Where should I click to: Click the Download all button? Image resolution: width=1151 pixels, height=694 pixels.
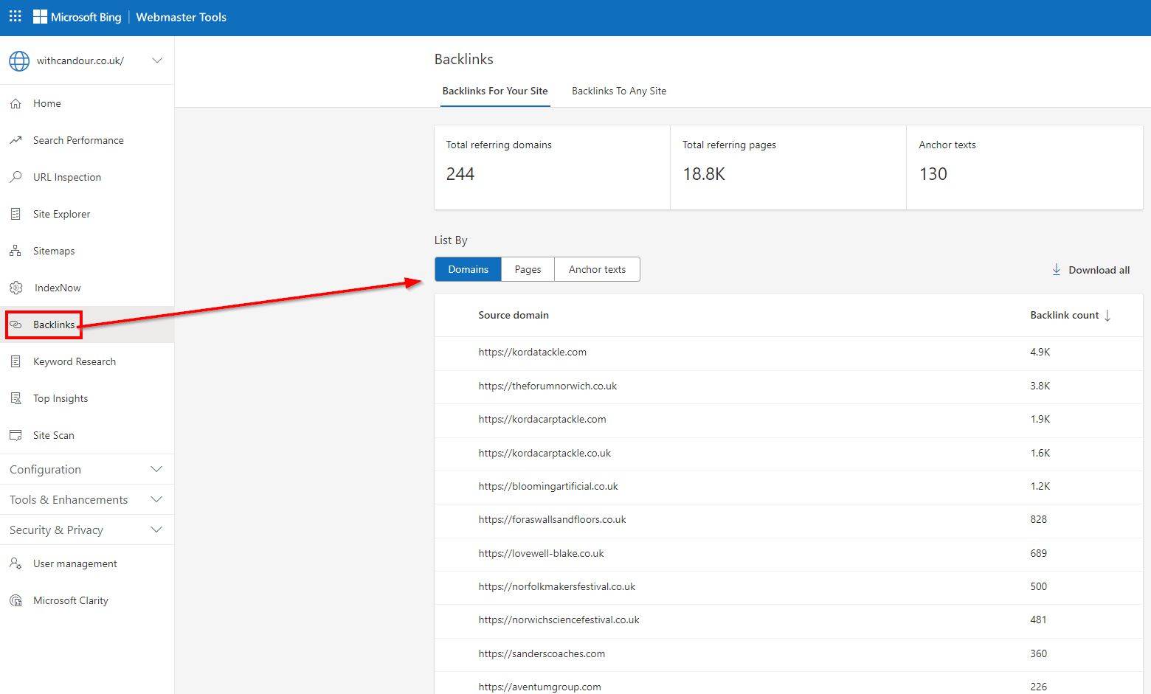click(x=1090, y=270)
